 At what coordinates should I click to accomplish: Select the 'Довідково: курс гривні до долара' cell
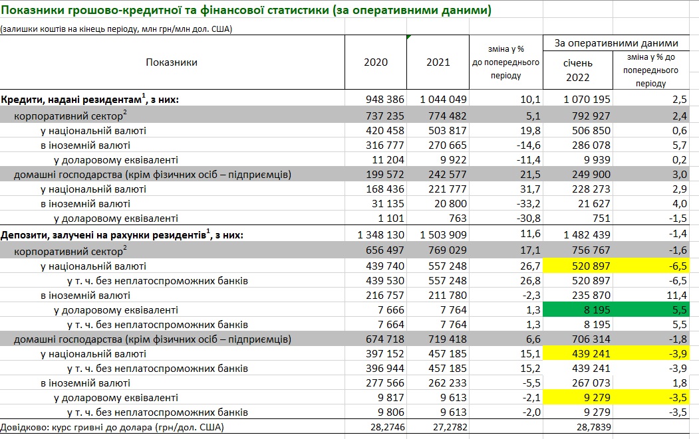click(x=112, y=427)
